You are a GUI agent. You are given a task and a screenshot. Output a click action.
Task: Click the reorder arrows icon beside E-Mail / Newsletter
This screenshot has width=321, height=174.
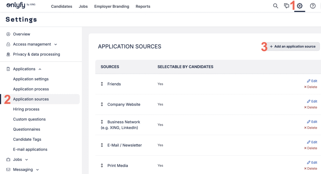pyautogui.click(x=102, y=145)
